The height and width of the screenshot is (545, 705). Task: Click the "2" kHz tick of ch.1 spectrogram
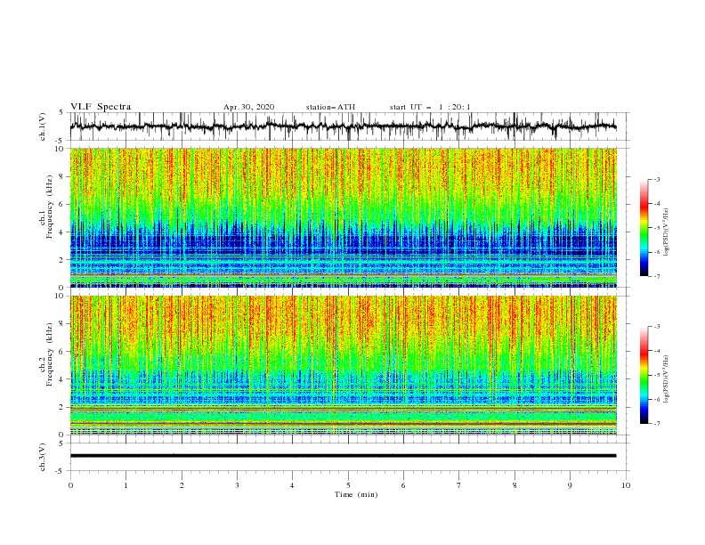tap(62, 260)
